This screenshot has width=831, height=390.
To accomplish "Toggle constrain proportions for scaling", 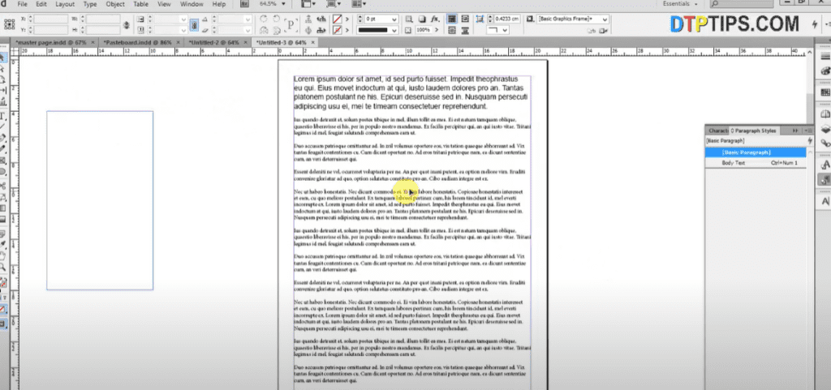I will [195, 25].
